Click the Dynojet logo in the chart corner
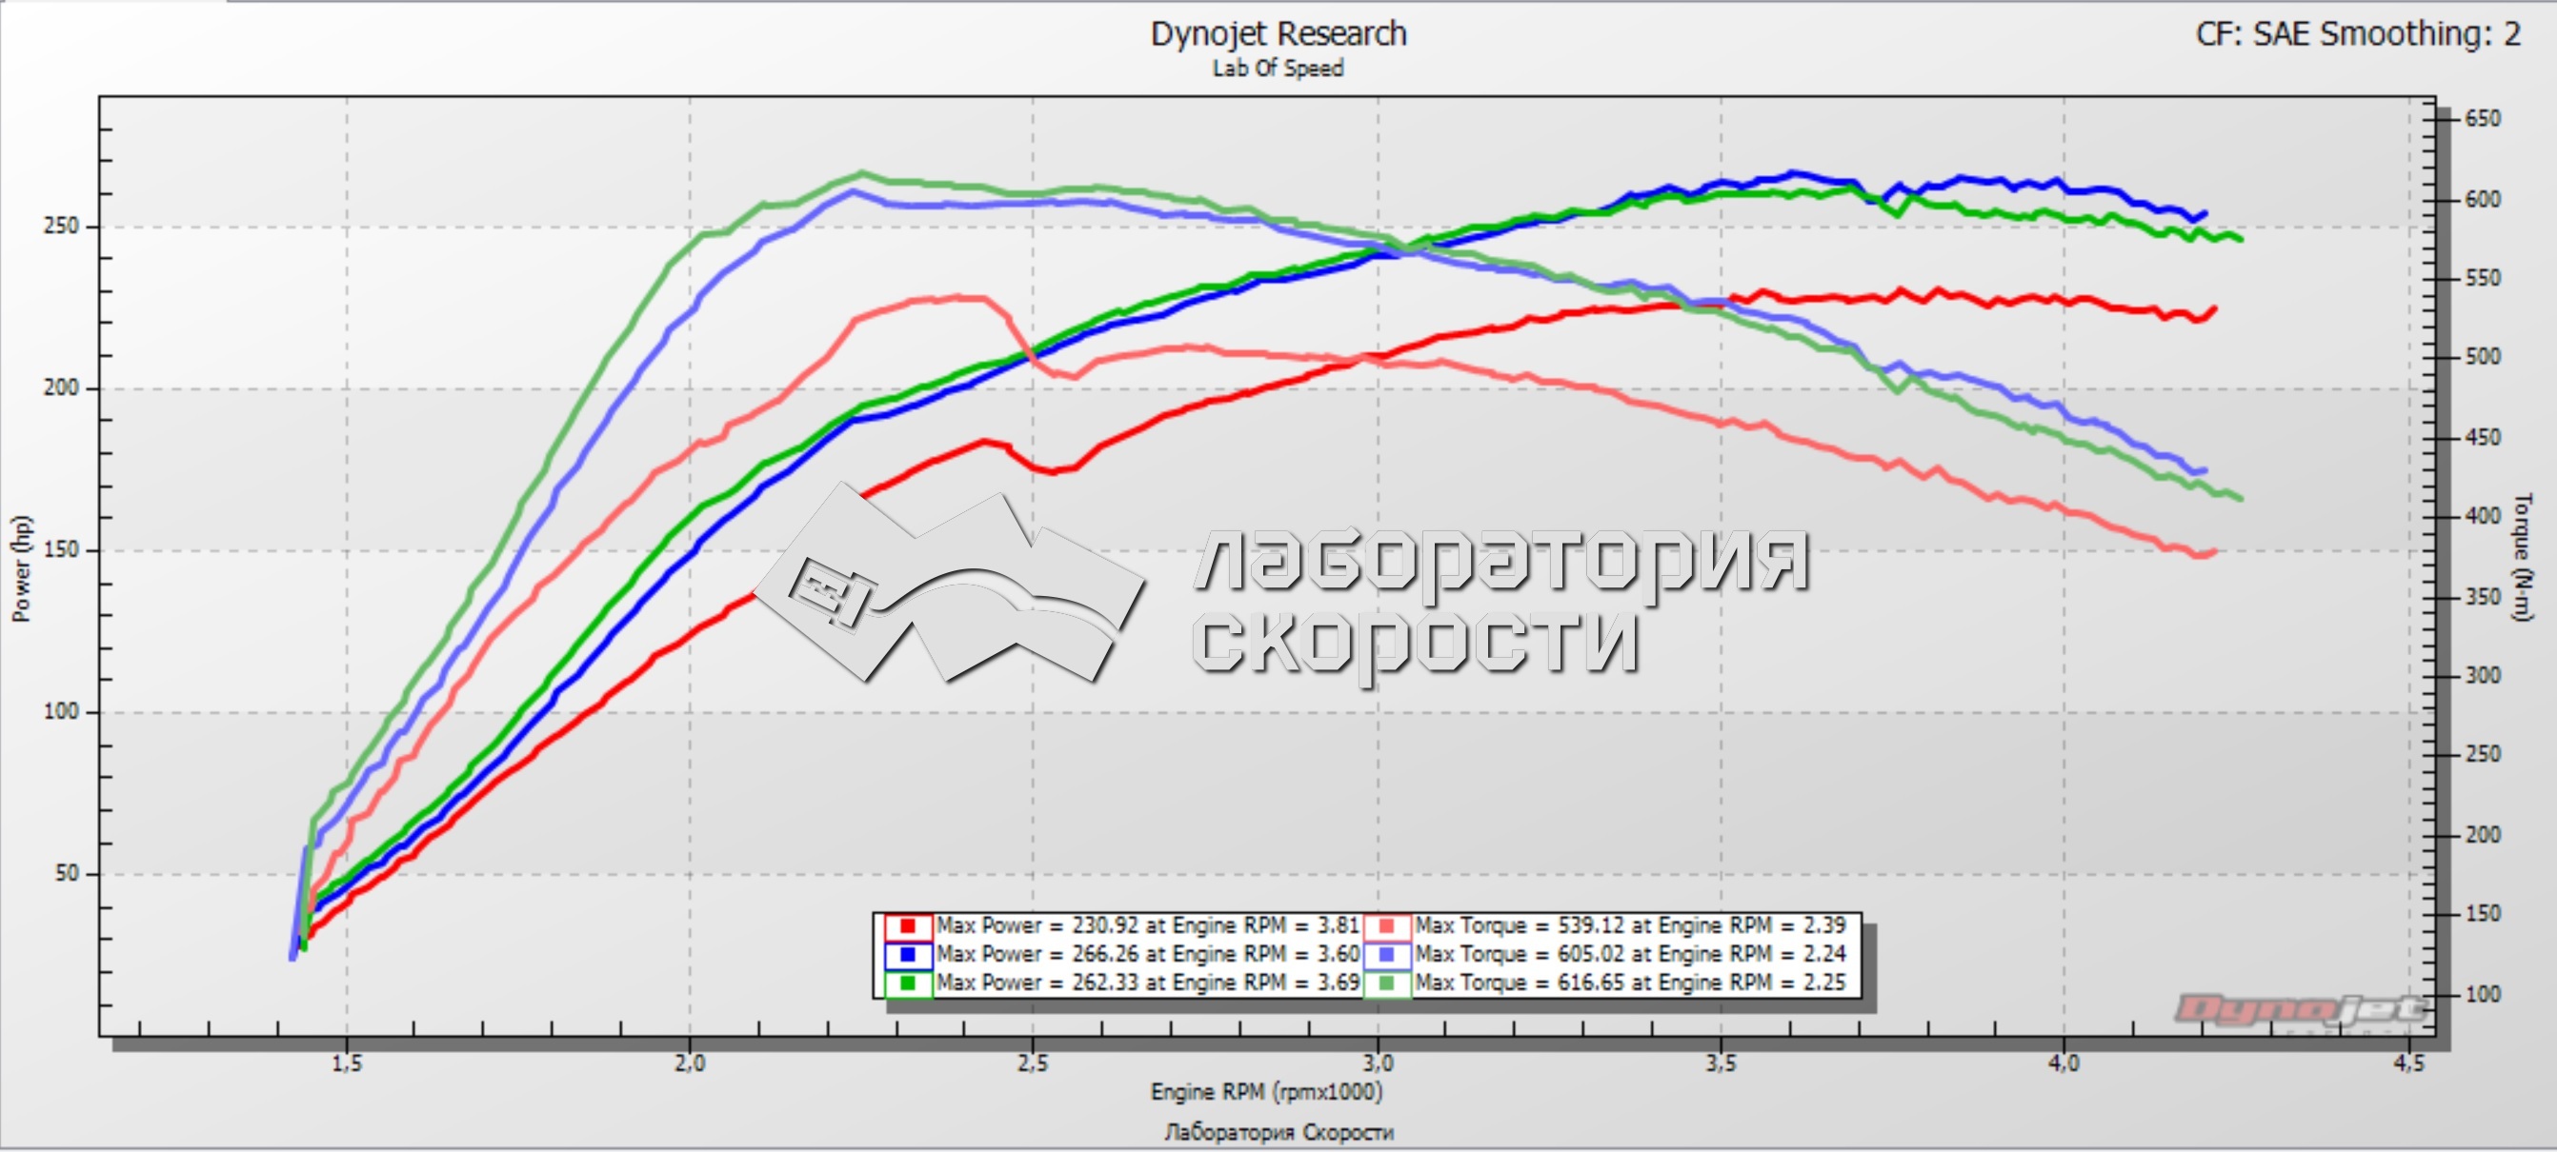This screenshot has width=2557, height=1152. (2301, 1011)
